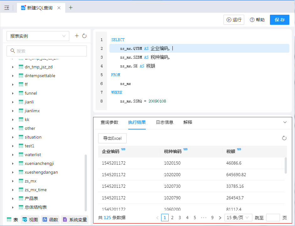Open the 函数 functions panel
295x226 pixels.
click(x=50, y=220)
